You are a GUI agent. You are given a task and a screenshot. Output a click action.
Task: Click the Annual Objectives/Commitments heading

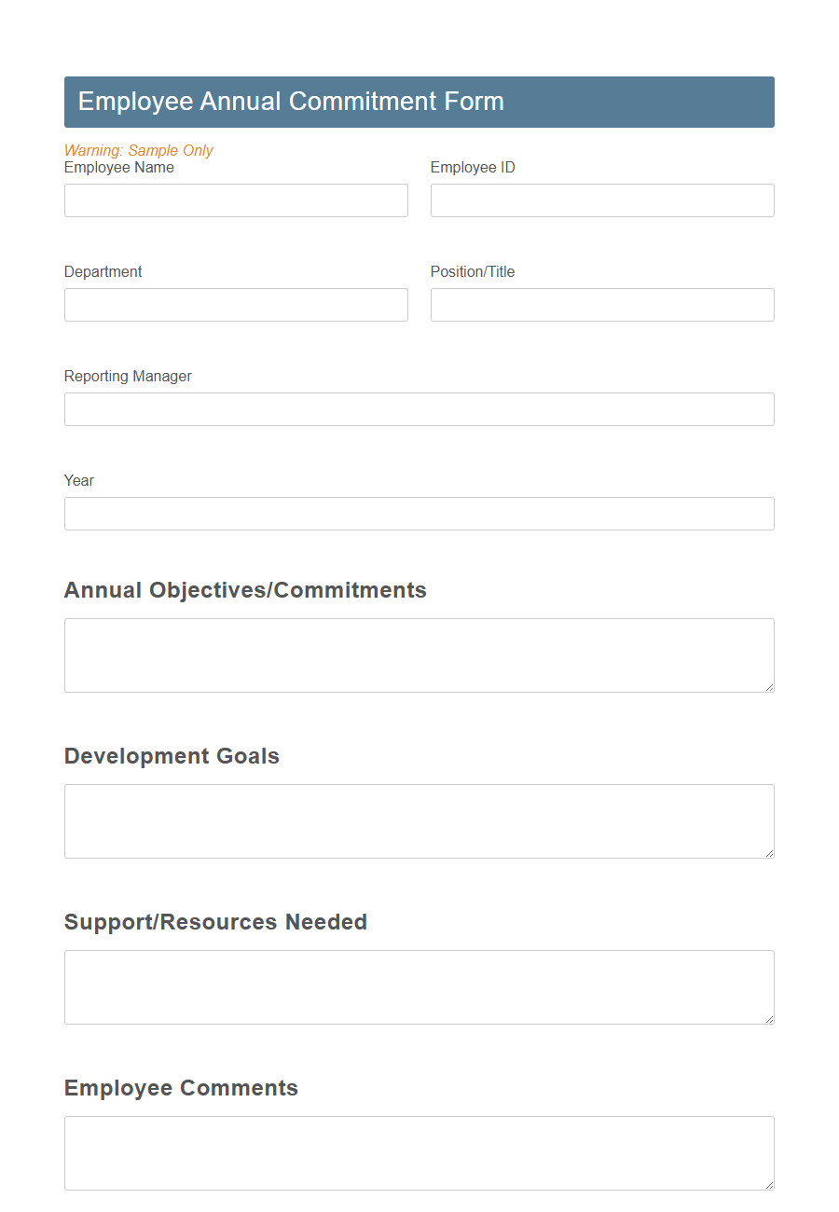point(245,589)
